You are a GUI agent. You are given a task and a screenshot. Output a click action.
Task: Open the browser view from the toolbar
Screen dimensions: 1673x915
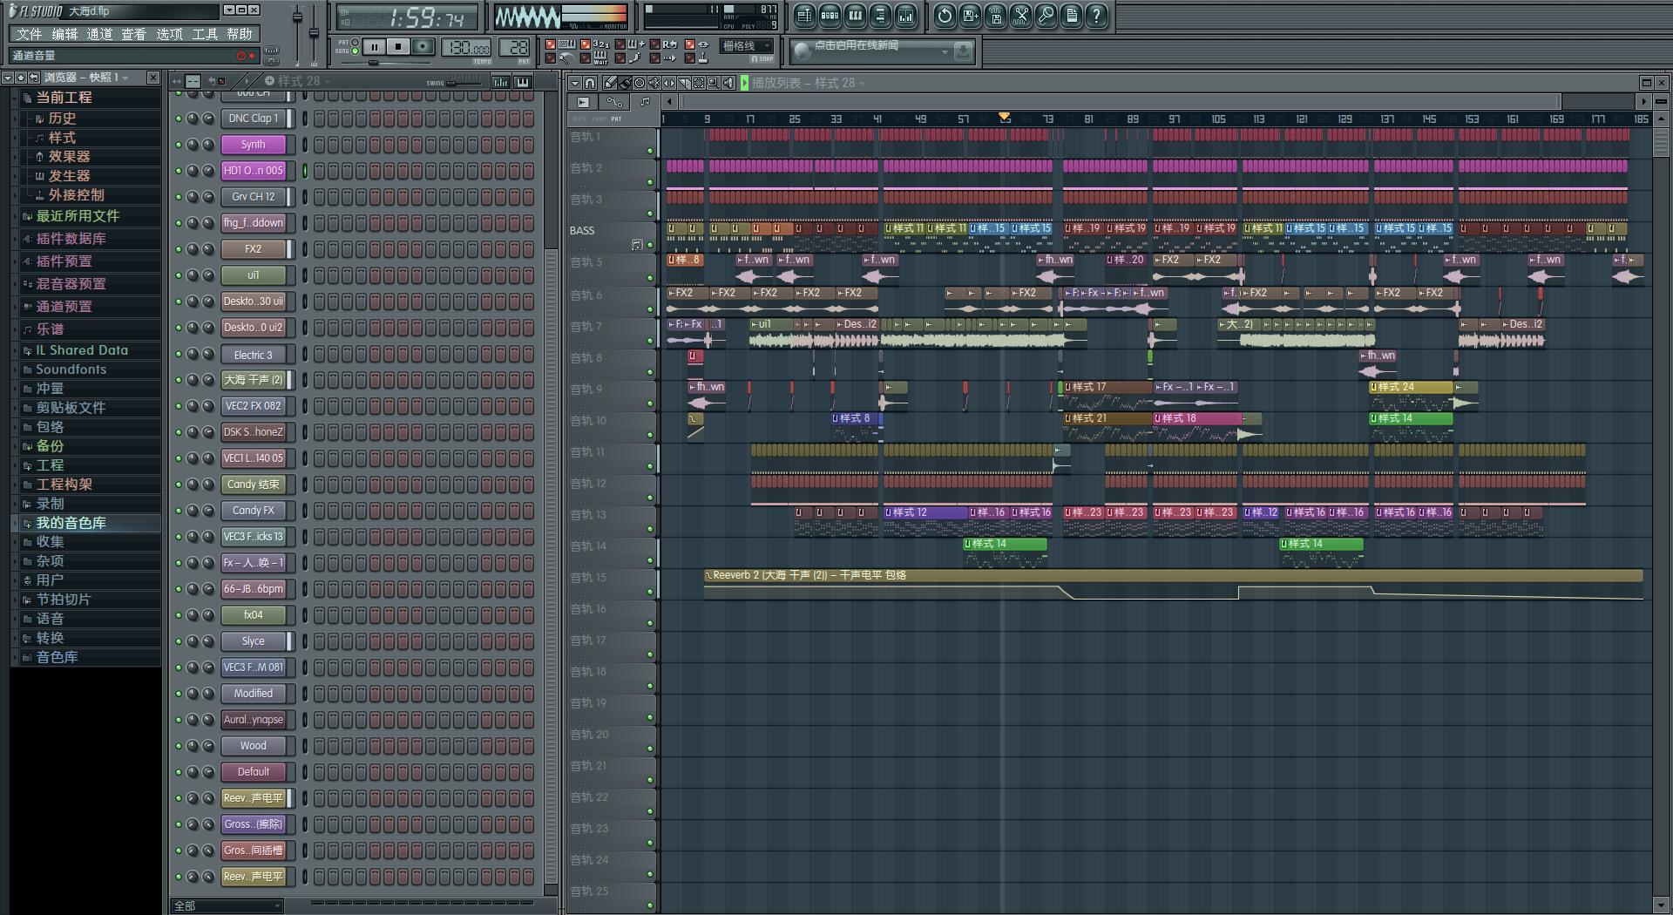coord(880,15)
